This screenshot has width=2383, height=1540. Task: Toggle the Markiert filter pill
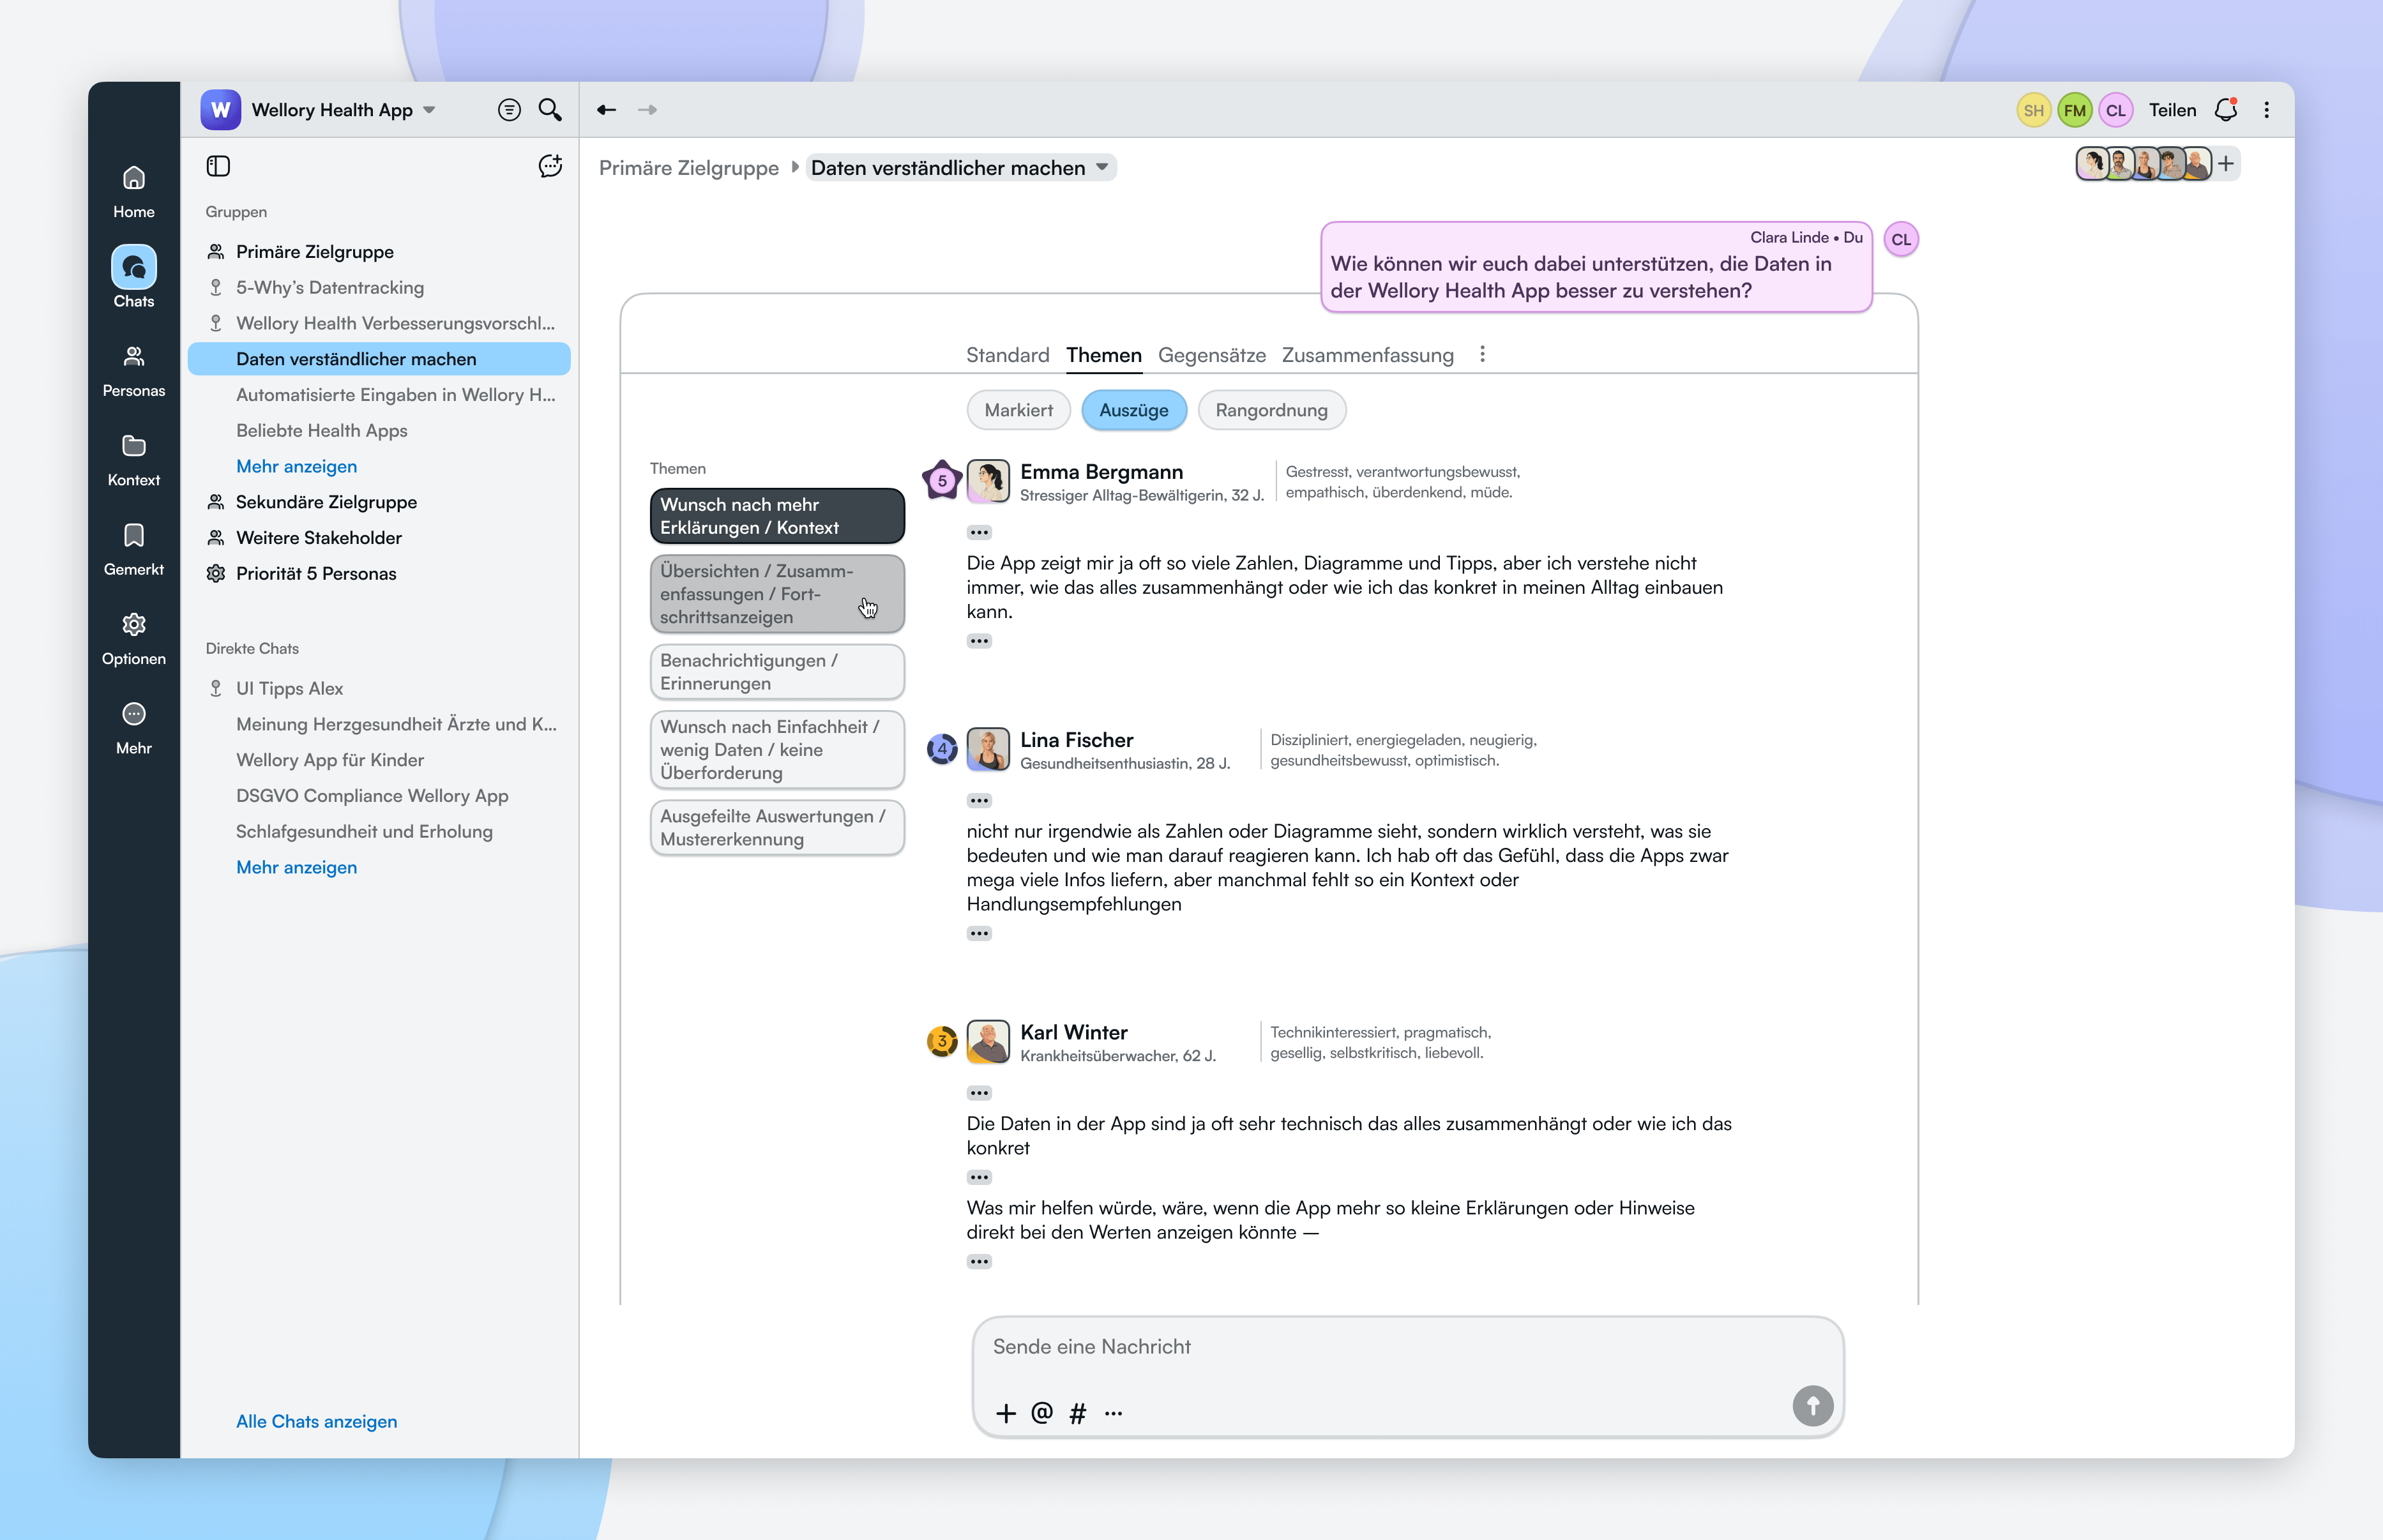pos(1017,410)
